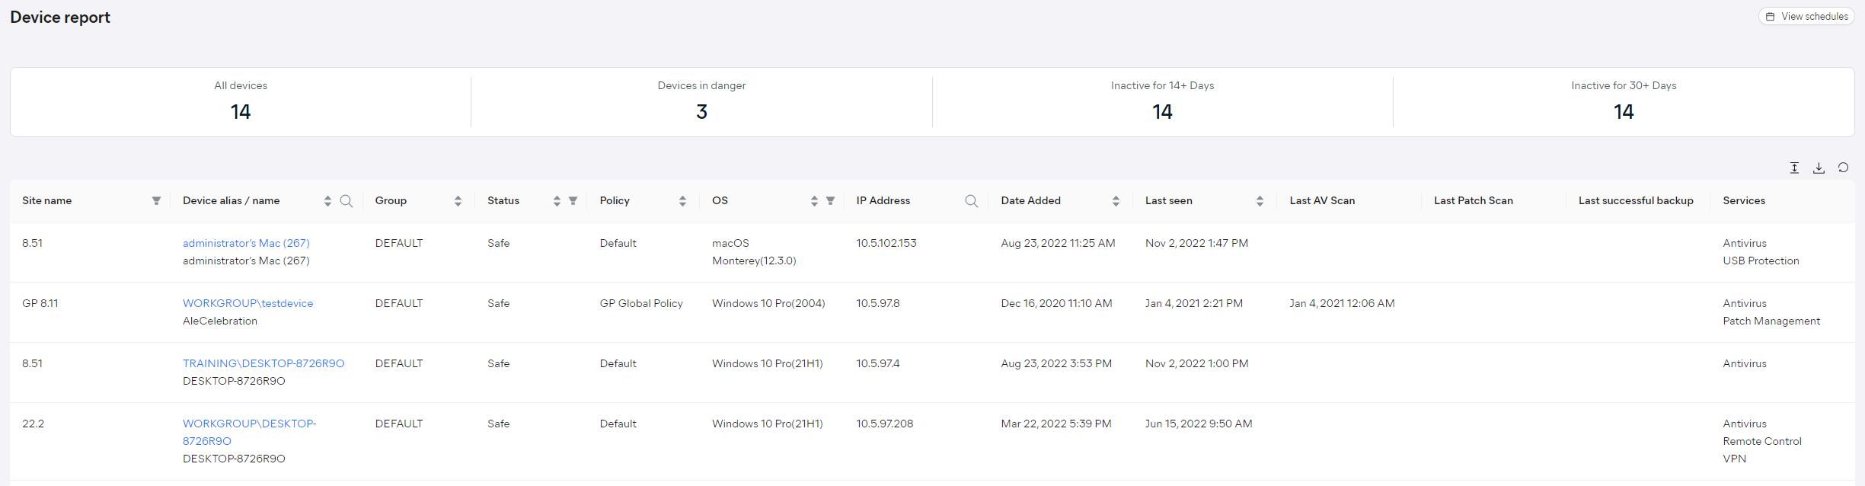Click the IP Address column header label

883,200
